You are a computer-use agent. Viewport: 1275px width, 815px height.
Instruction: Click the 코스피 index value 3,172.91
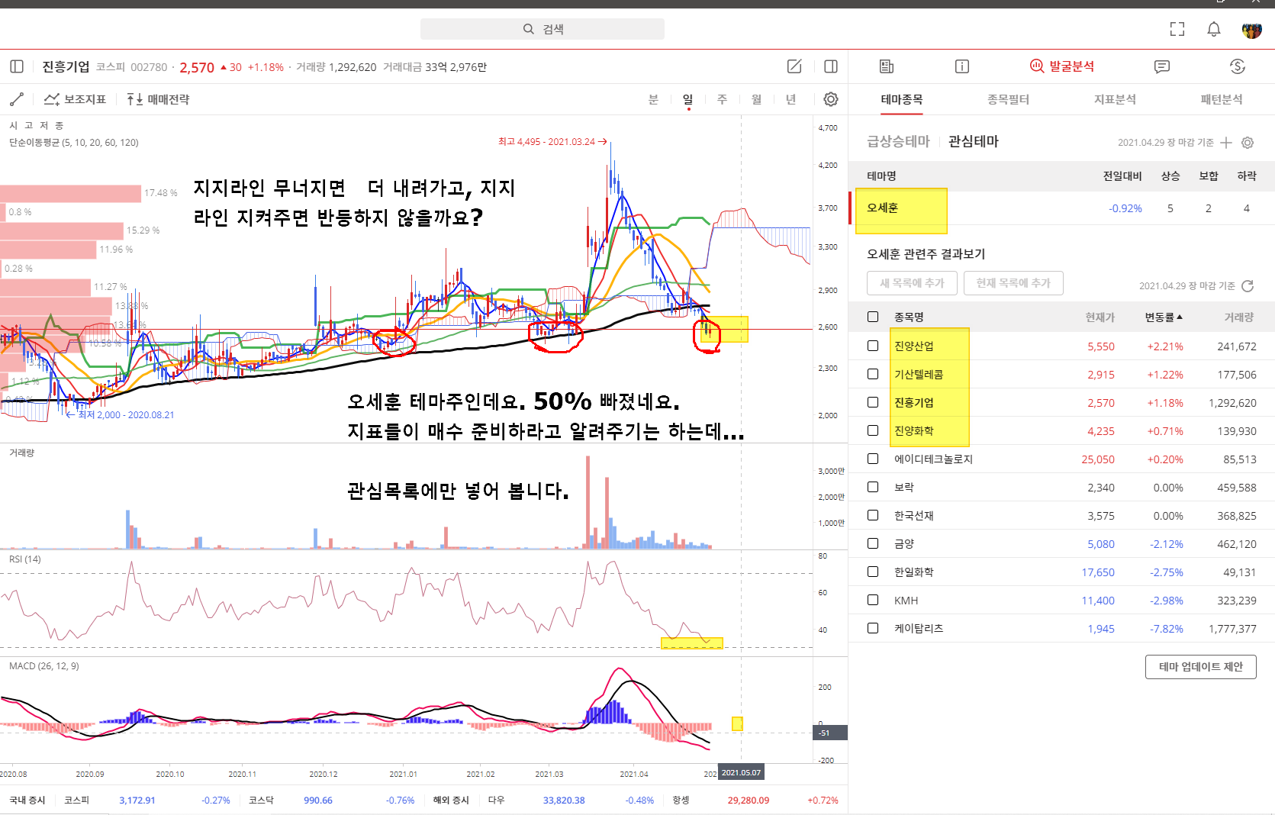[x=137, y=801]
